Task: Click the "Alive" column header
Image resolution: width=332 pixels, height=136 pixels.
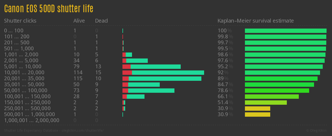Action: click(79, 21)
